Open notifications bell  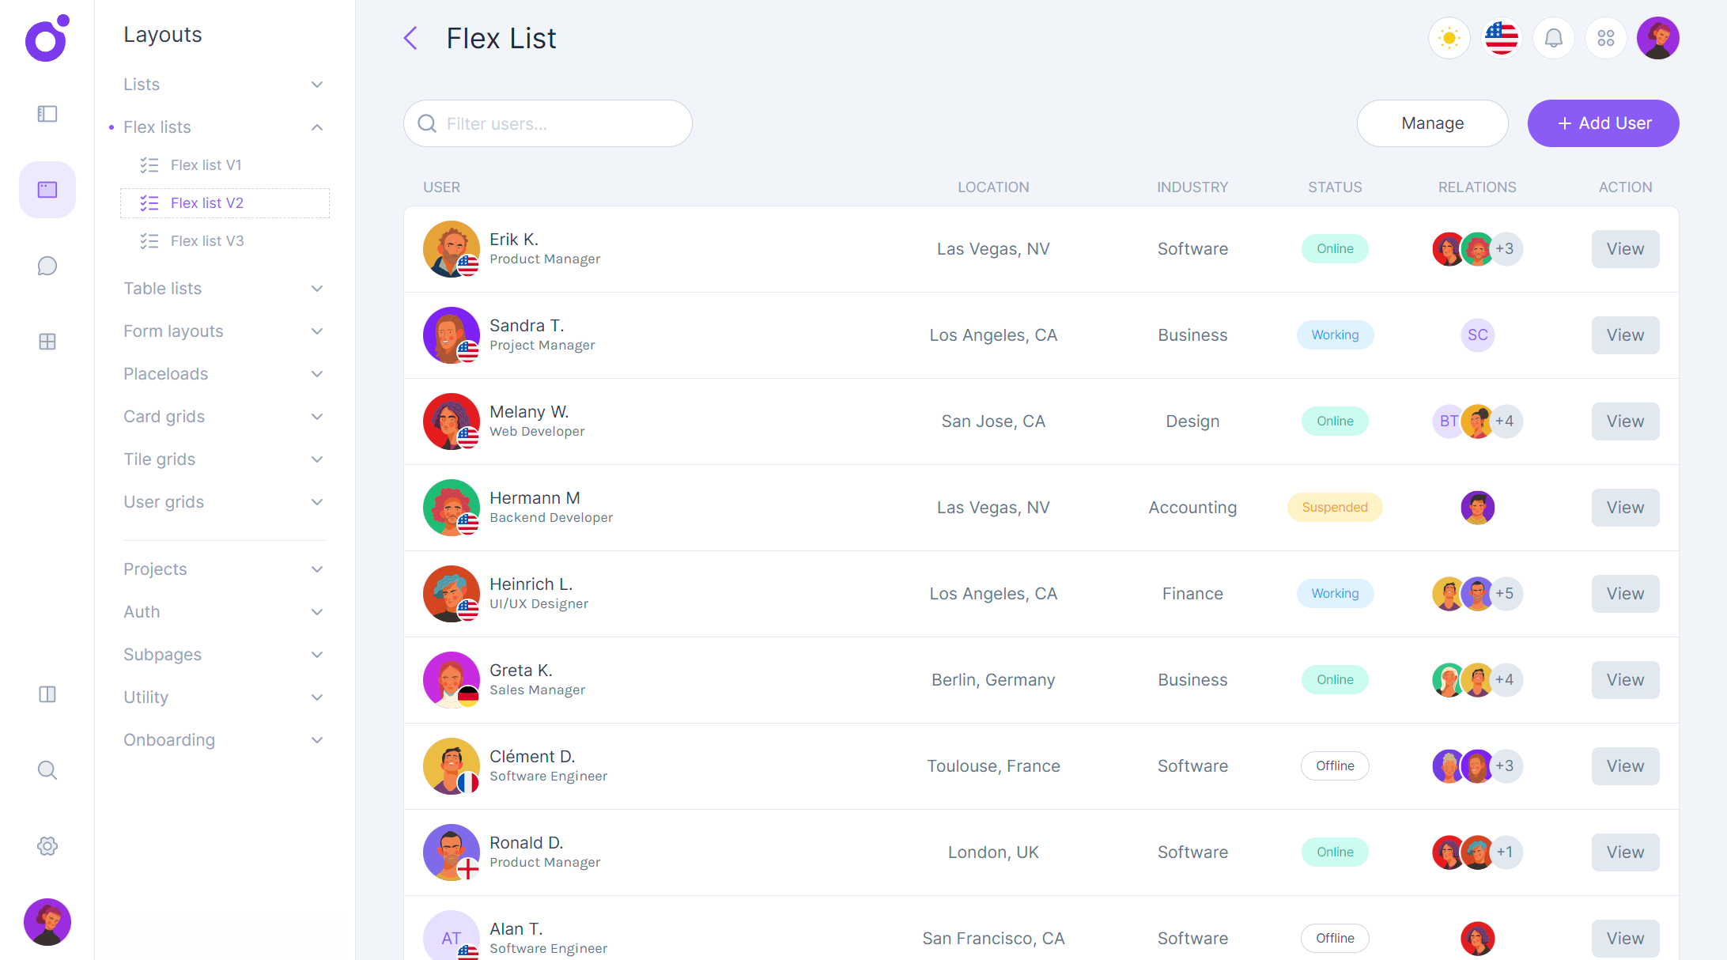[x=1553, y=37]
